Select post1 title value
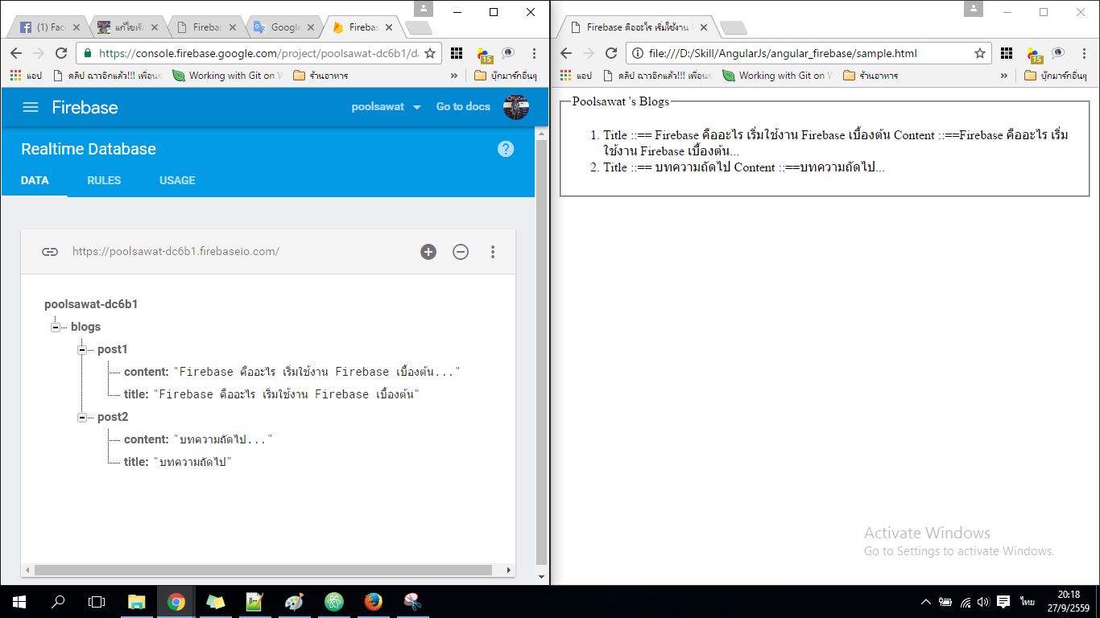1100x618 pixels. pos(286,394)
